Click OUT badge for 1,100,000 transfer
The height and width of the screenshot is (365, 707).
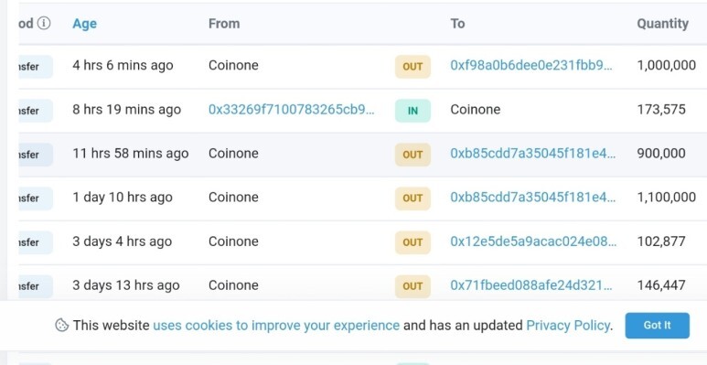point(412,199)
